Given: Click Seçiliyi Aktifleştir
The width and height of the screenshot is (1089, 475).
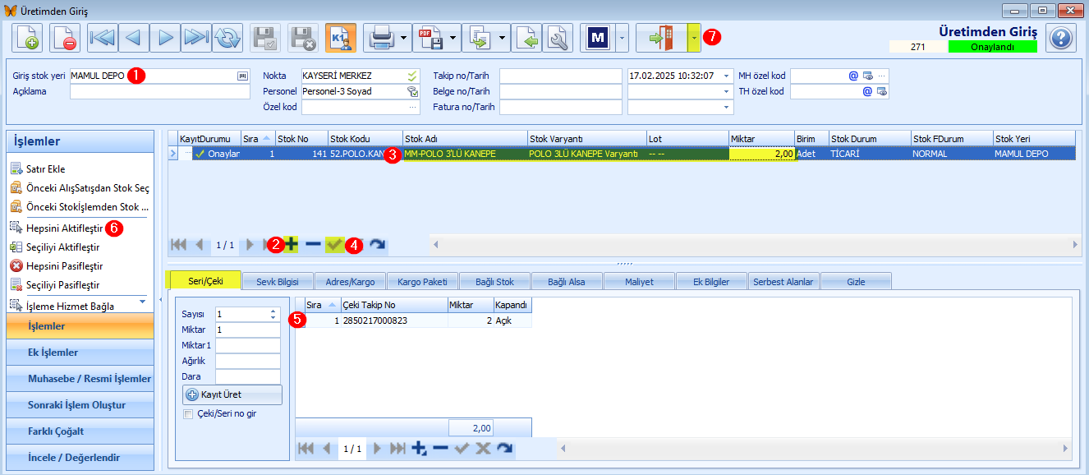Looking at the screenshot, I should click(62, 247).
